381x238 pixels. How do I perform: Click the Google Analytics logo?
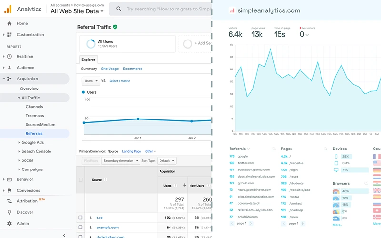(x=8, y=9)
